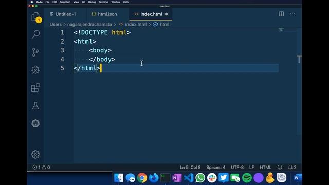Click the vertical scrollbar marker in editor
The height and width of the screenshot is (185, 329).
299,60
